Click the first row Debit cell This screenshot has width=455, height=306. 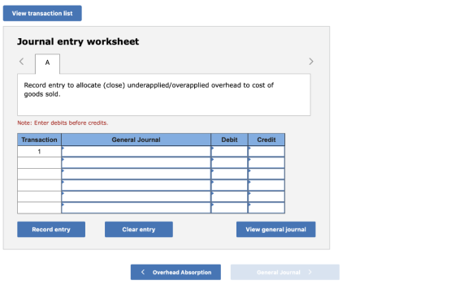[x=229, y=151]
